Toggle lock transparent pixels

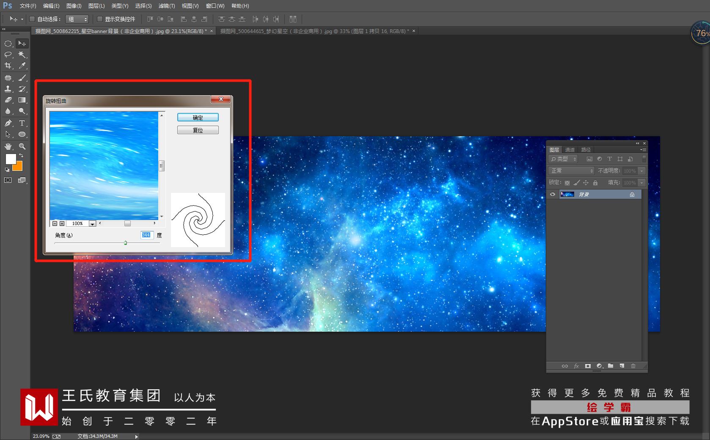tap(567, 183)
